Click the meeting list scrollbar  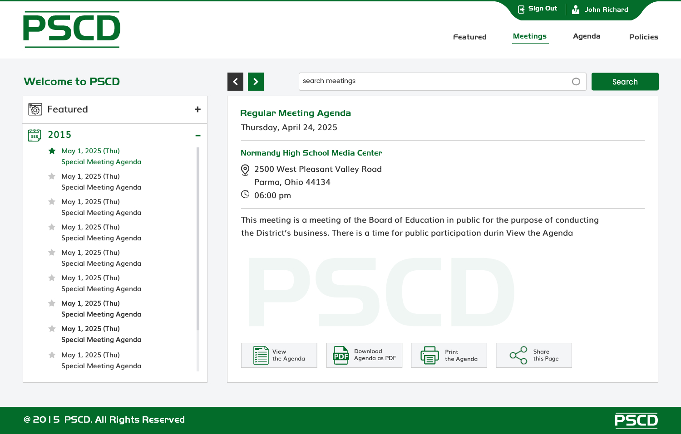point(198,239)
